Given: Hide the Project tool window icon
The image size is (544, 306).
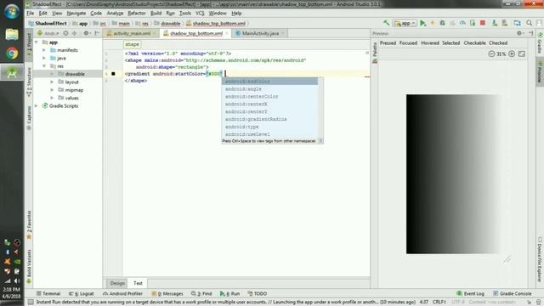Looking at the screenshot, I should tap(97, 33).
